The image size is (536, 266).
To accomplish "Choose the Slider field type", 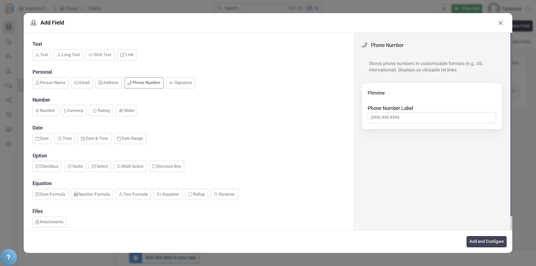I will [127, 111].
